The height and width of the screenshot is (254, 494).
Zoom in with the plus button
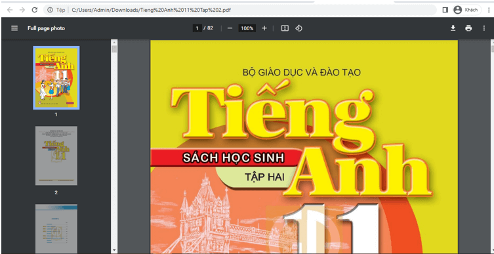(264, 28)
